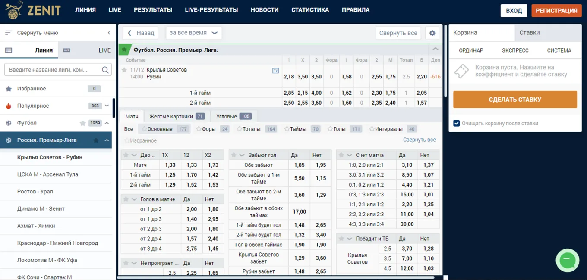This screenshot has height=280, width=587.
Task: Click star on Россия. Премьер-Лига sidebar row
Action: coord(96,140)
